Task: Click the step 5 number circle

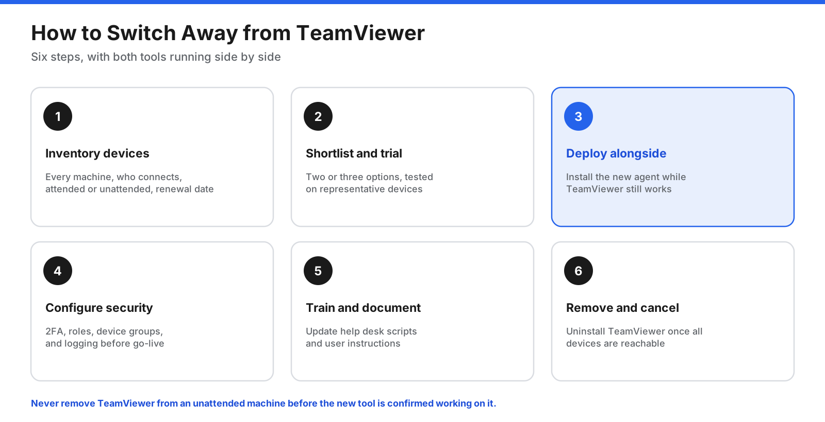Action: [x=318, y=271]
